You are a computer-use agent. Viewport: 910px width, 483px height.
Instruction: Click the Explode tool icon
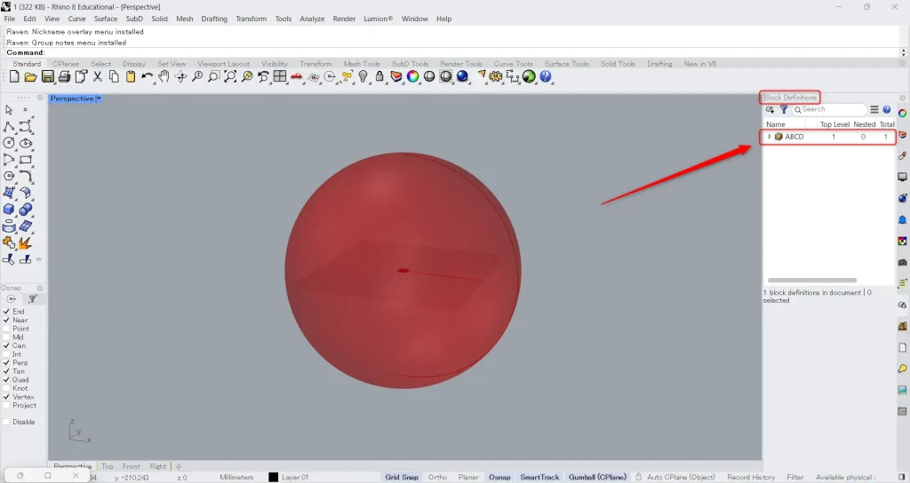(x=26, y=243)
